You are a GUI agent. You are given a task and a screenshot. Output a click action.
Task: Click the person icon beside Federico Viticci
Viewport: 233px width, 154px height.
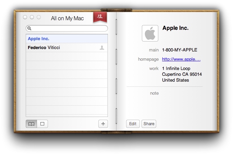pos(102,48)
